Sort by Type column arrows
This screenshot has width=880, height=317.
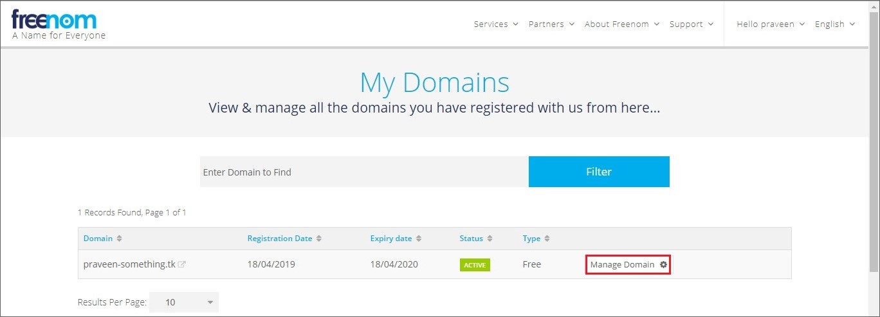[547, 239]
